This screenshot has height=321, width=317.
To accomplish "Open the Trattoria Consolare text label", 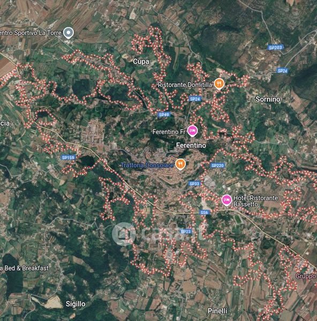I will [147, 165].
